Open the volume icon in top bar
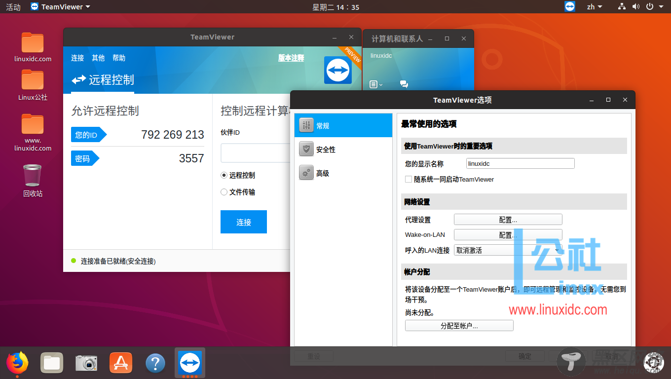Viewport: 671px width, 379px height. coord(635,6)
